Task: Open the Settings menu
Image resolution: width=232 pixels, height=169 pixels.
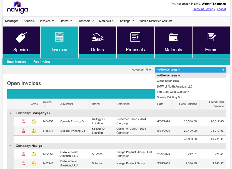Action: pyautogui.click(x=127, y=21)
